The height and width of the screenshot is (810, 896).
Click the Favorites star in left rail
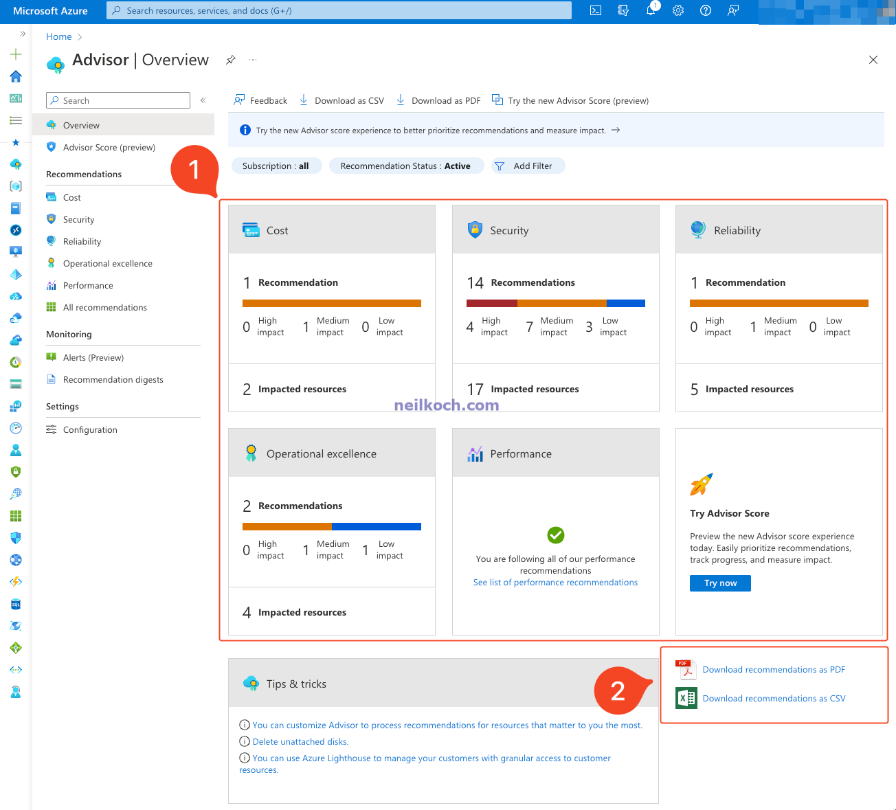click(x=16, y=142)
